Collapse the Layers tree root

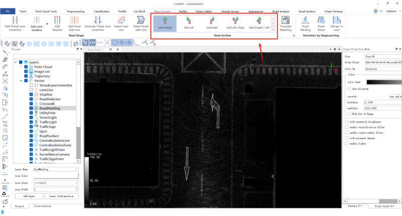(16, 62)
